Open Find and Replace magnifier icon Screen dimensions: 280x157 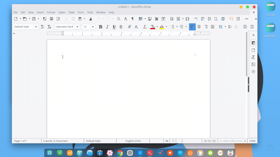tap(119, 19)
